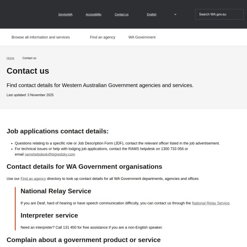Go to the Accessibility page

(93, 14)
